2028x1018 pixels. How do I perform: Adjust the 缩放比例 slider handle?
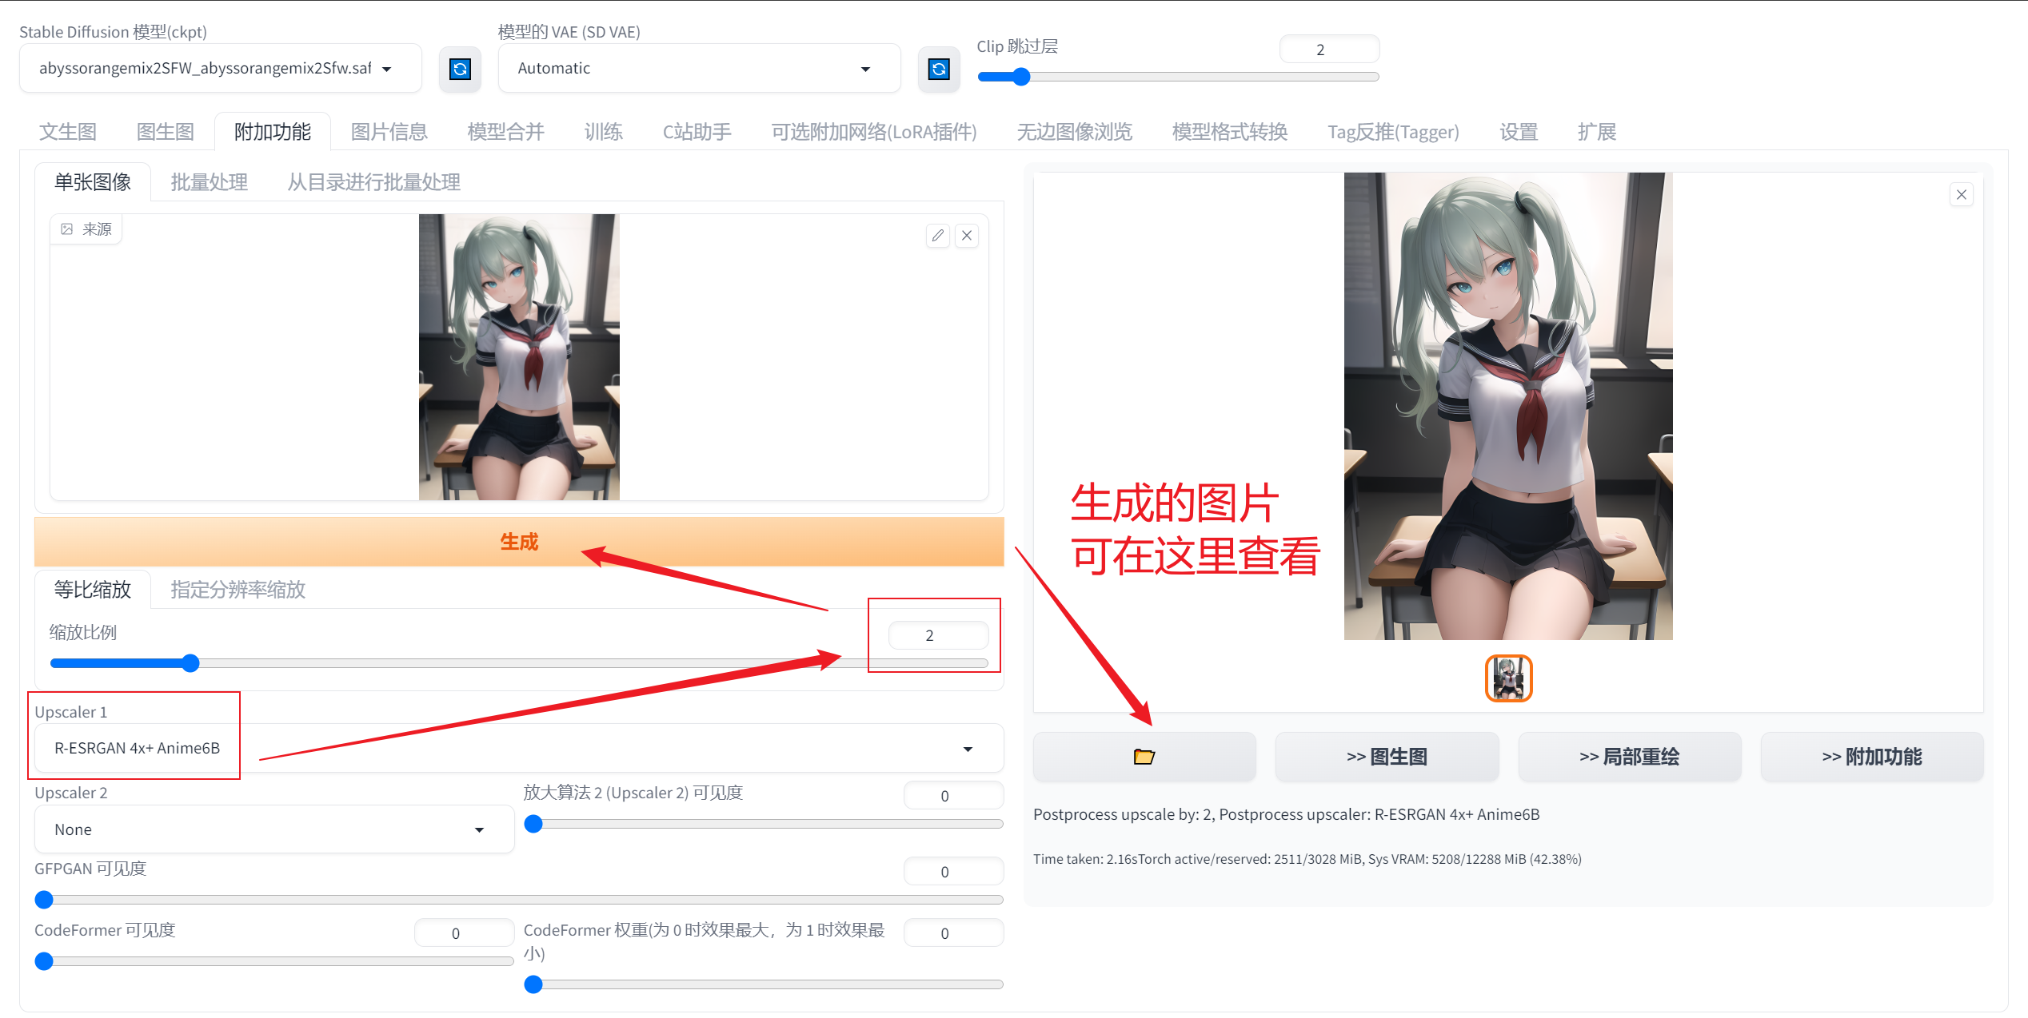coord(190,663)
